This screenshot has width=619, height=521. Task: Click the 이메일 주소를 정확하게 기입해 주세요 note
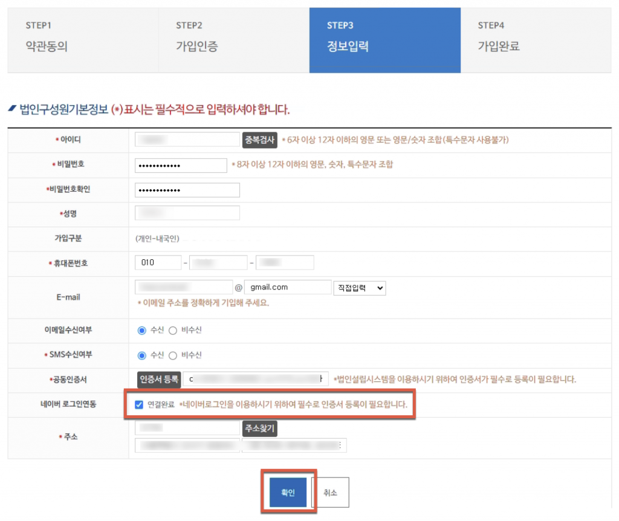pyautogui.click(x=203, y=303)
